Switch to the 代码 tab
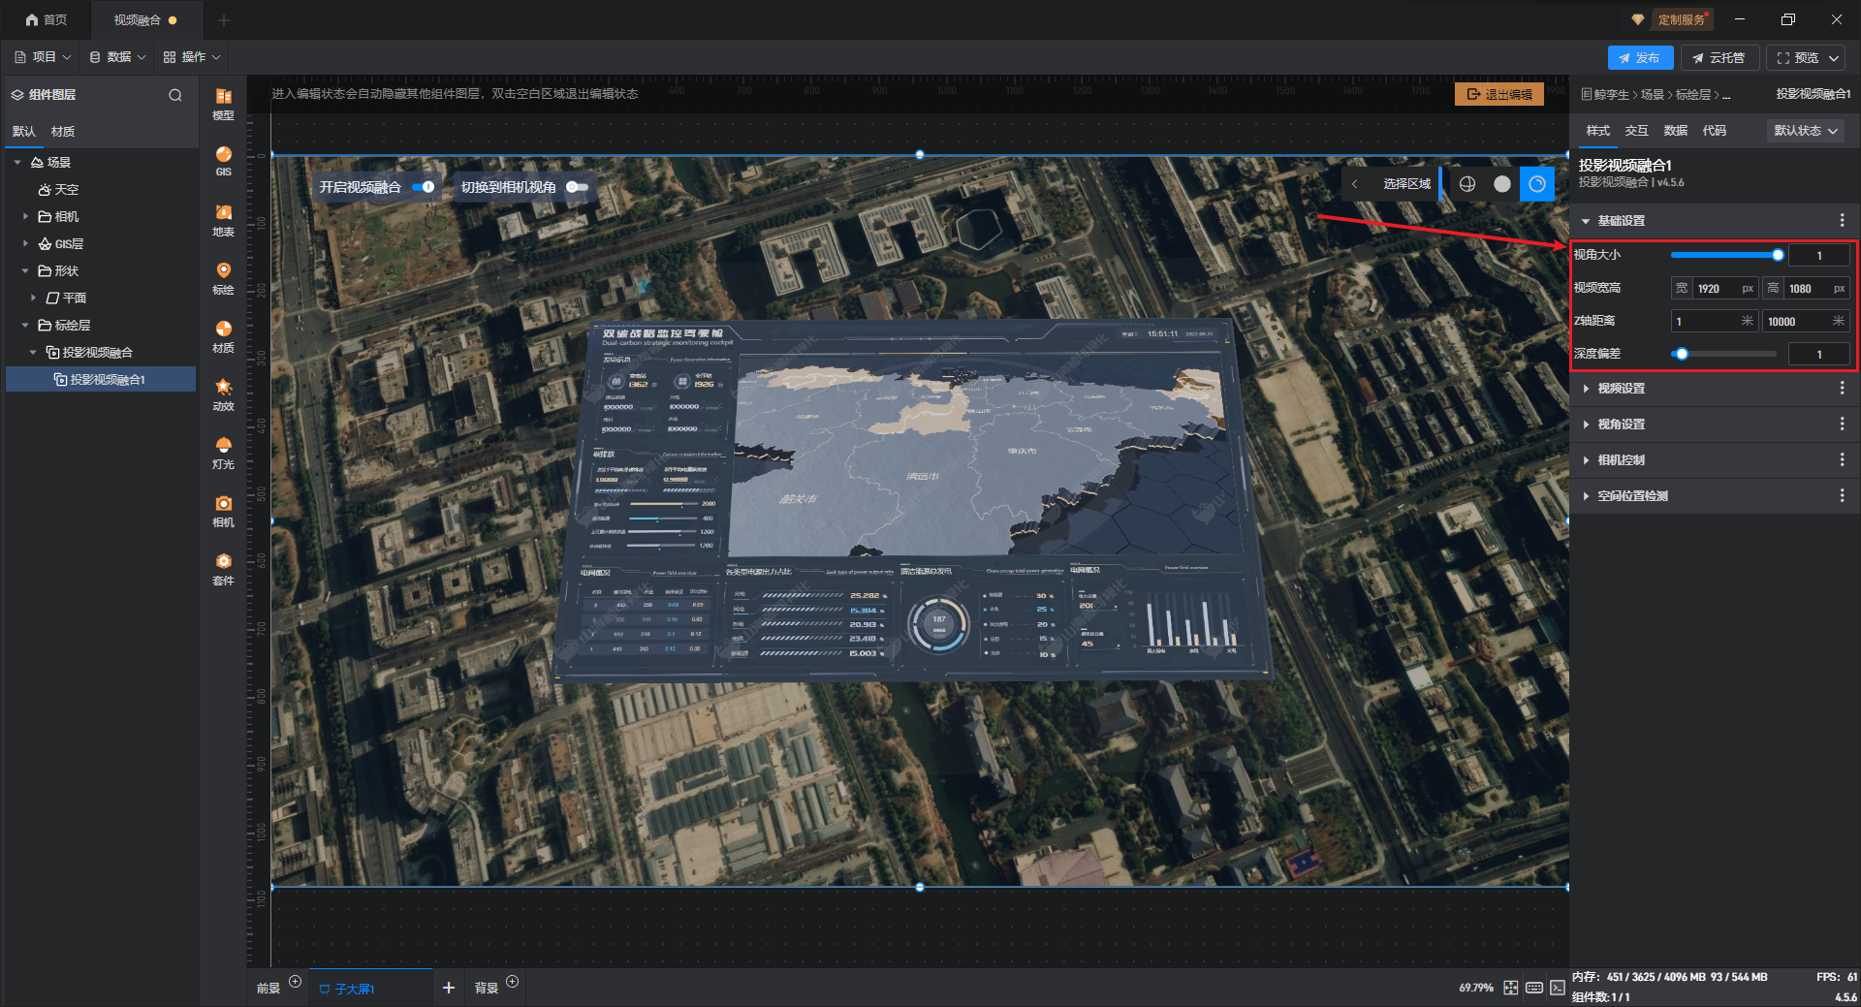Screen dimensions: 1861x1007 coord(1714,131)
